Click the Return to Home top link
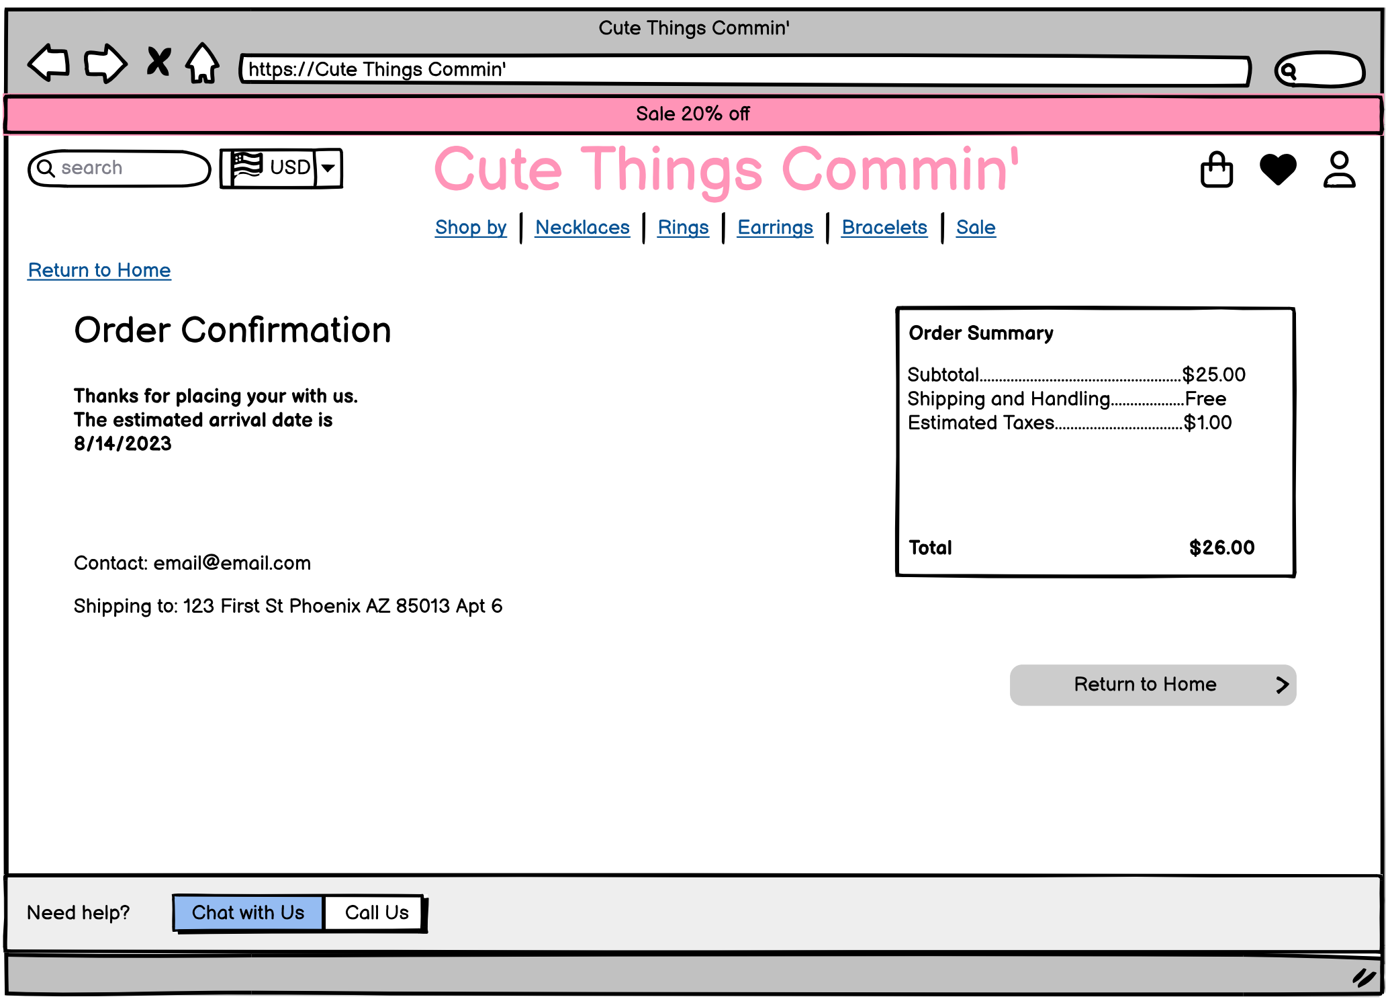1388x999 pixels. (99, 270)
